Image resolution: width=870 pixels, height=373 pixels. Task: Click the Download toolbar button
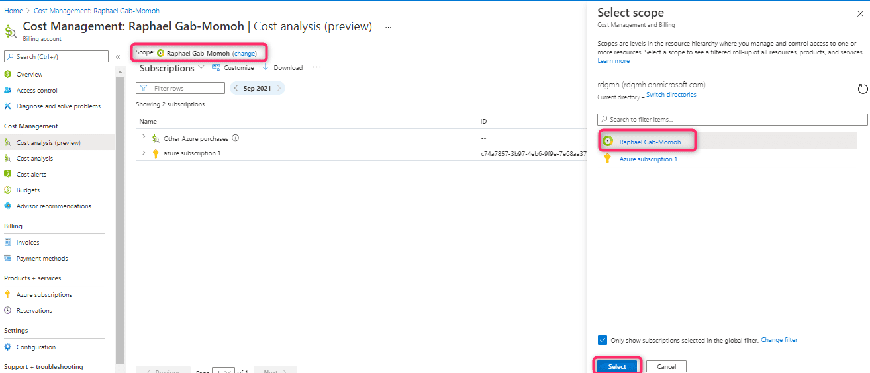283,68
